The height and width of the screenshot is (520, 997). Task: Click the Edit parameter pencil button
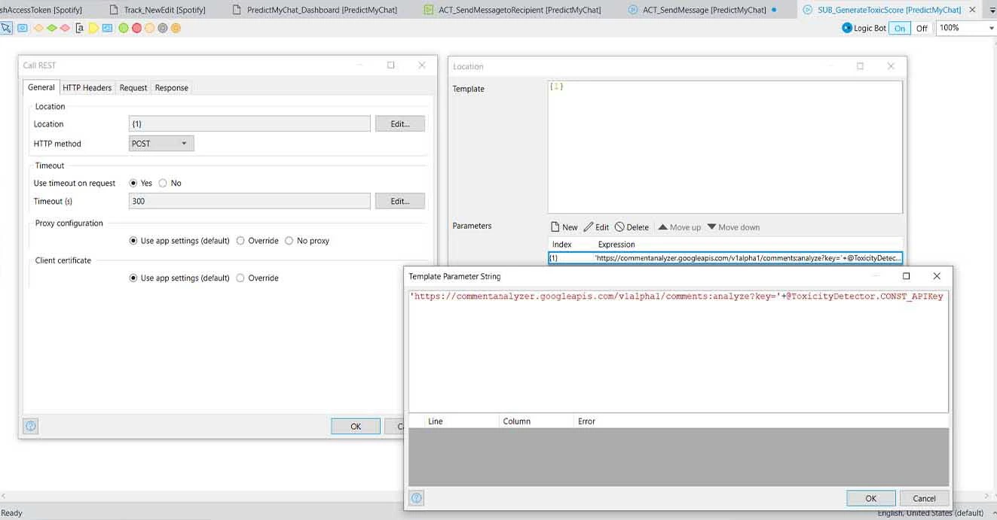596,227
